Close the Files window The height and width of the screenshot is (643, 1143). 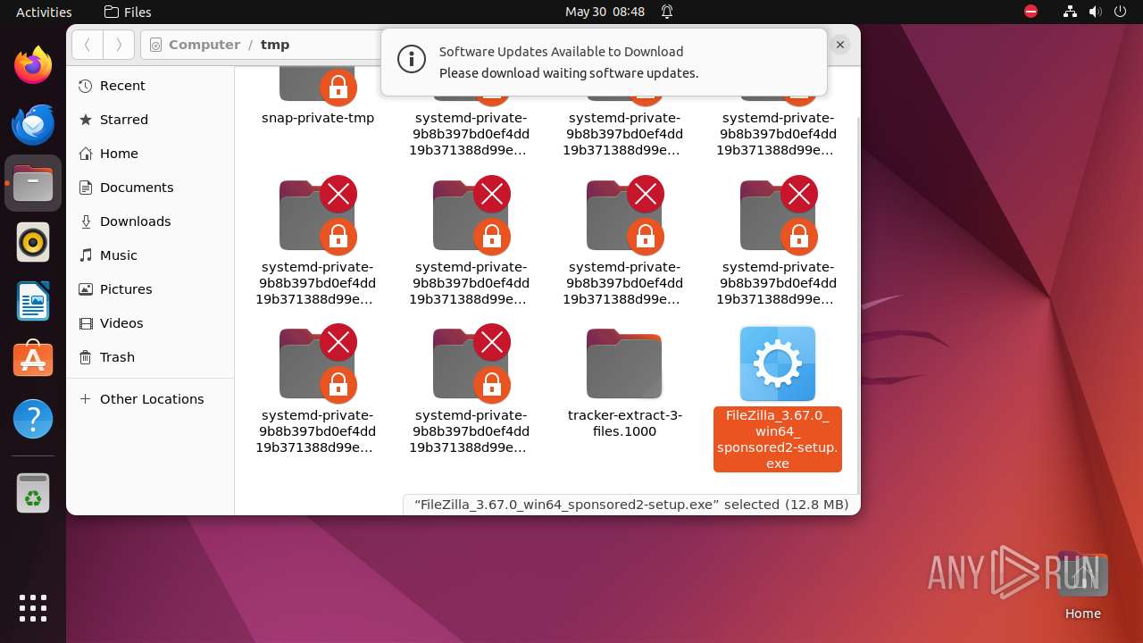click(840, 45)
